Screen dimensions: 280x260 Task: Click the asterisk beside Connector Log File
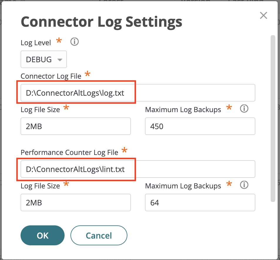click(88, 74)
